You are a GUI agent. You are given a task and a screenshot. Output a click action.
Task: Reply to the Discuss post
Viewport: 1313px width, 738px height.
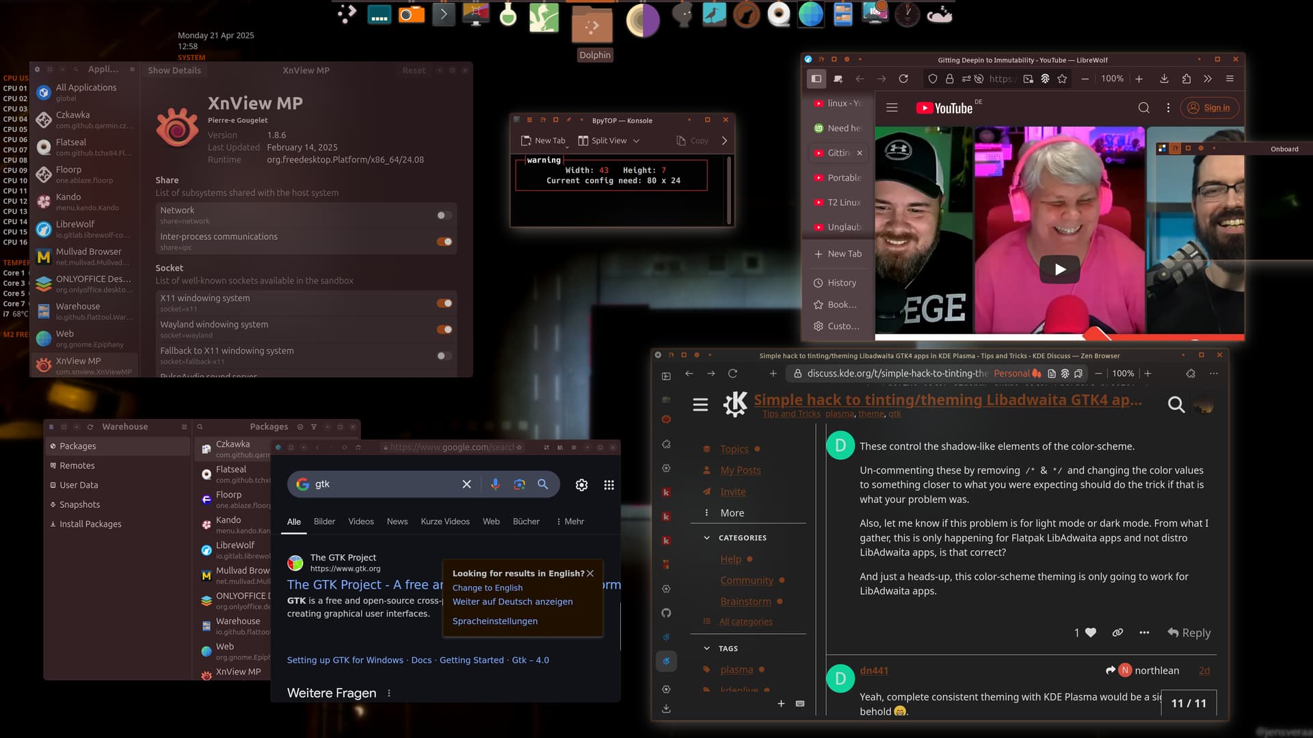(x=1189, y=633)
